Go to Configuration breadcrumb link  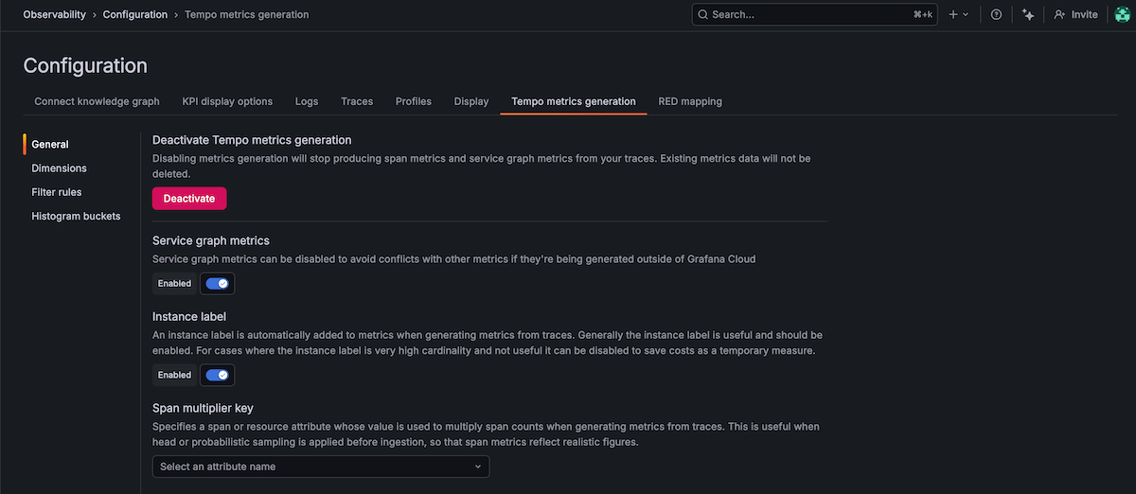pyautogui.click(x=135, y=14)
